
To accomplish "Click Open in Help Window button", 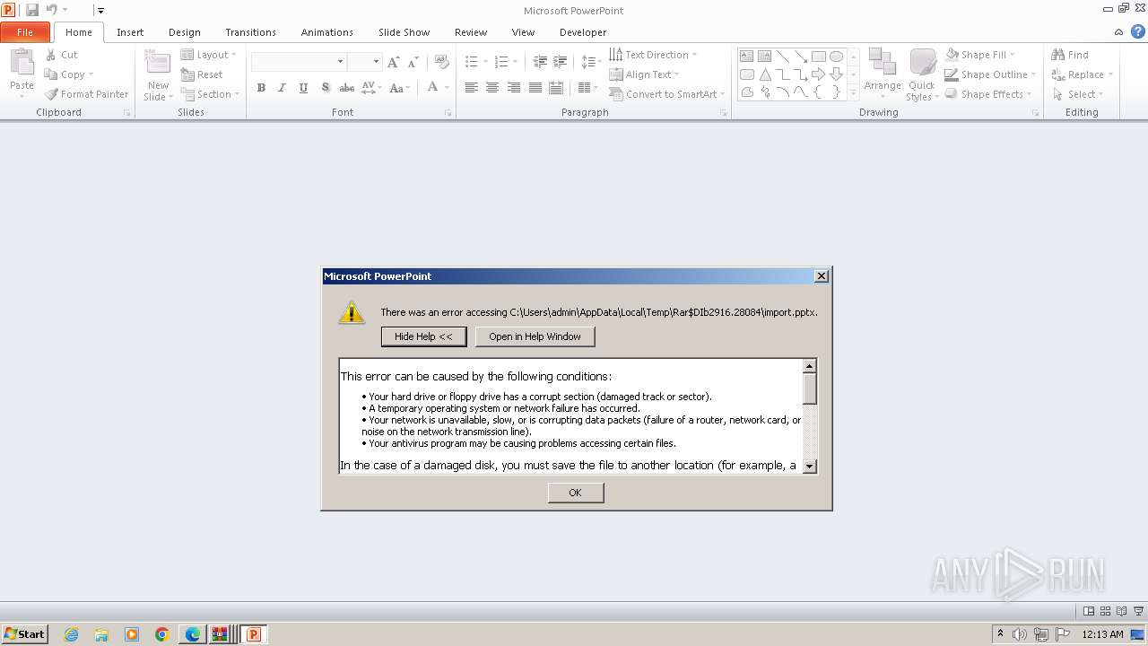I will point(535,336).
